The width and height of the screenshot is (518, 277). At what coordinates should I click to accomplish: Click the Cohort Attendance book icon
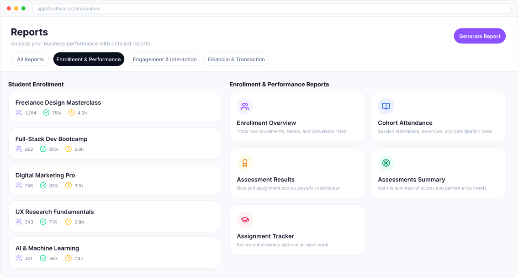click(x=386, y=107)
